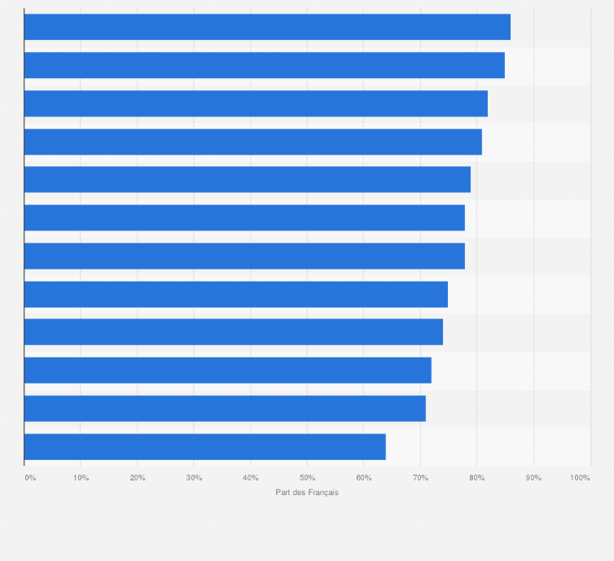The image size is (614, 561).
Task: Click the fifth bar reaching 79%
Action: click(x=247, y=180)
